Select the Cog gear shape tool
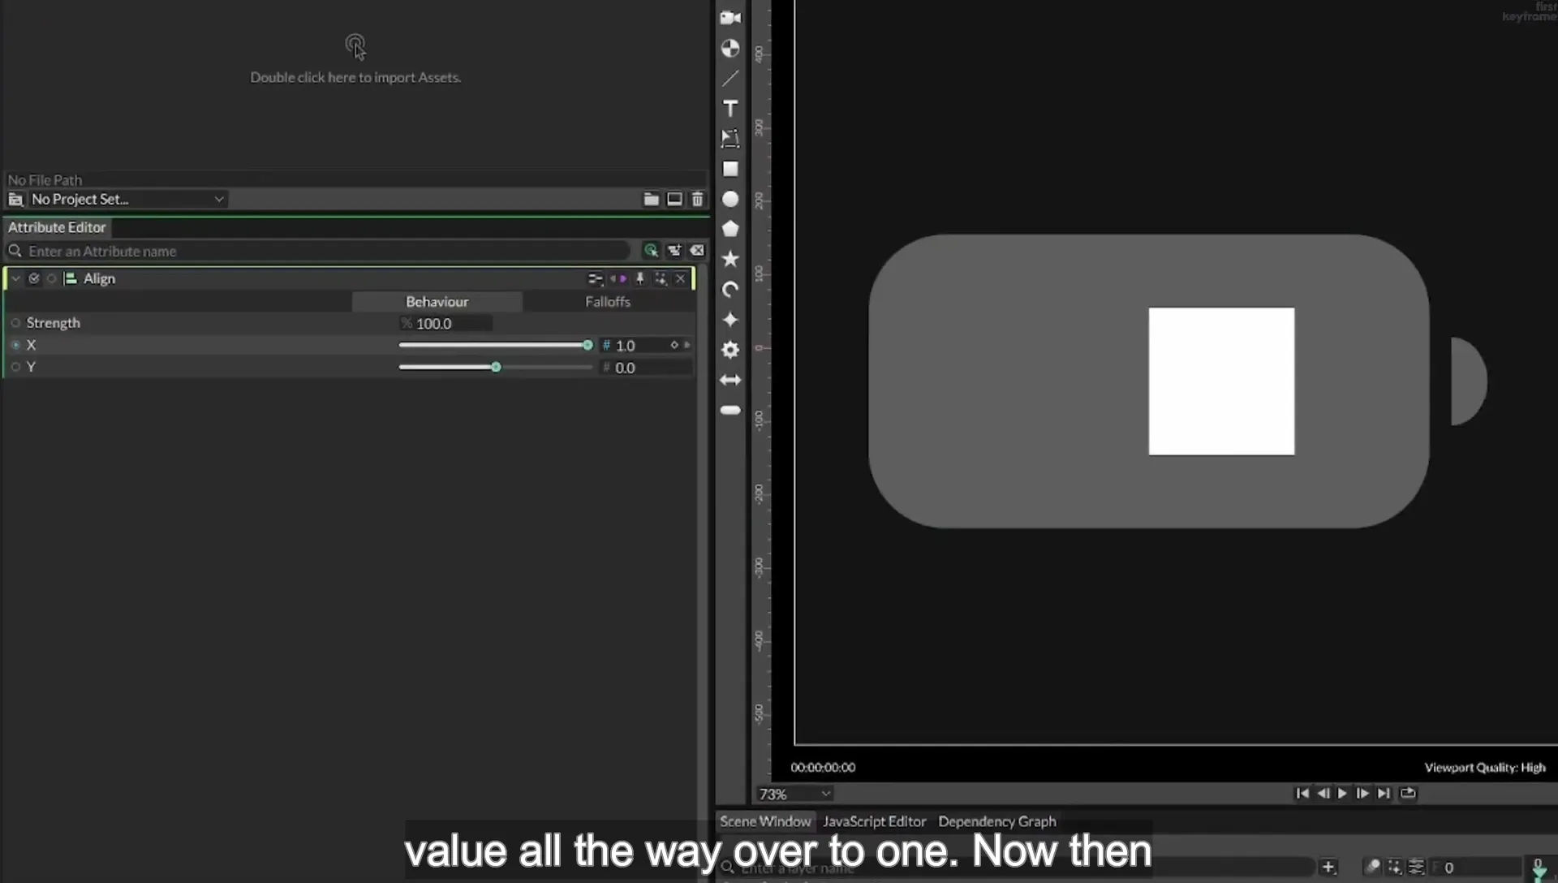This screenshot has height=883, width=1558. [730, 350]
